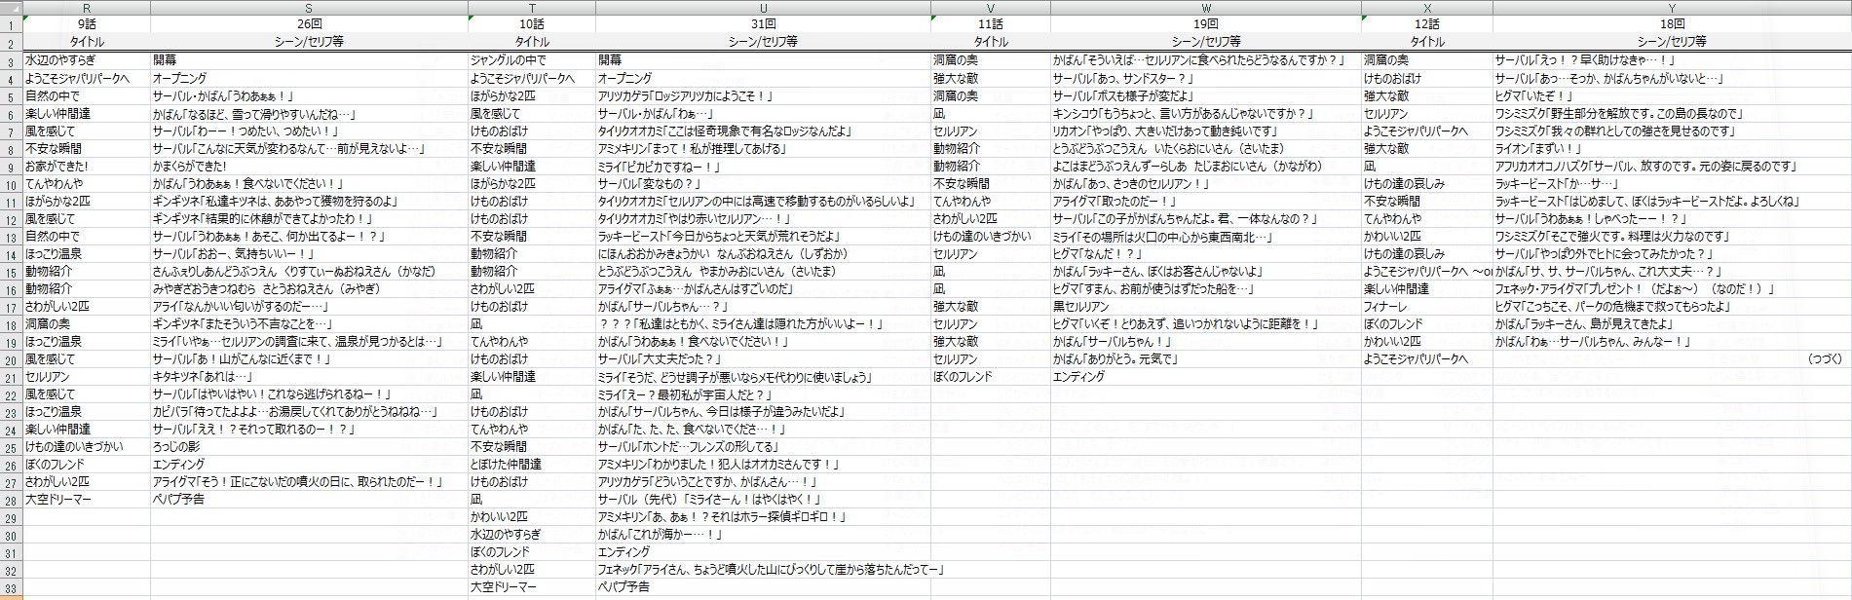This screenshot has height=600, width=1852.
Task: Click "タイトル" header cell in column X
Action: tap(1427, 42)
